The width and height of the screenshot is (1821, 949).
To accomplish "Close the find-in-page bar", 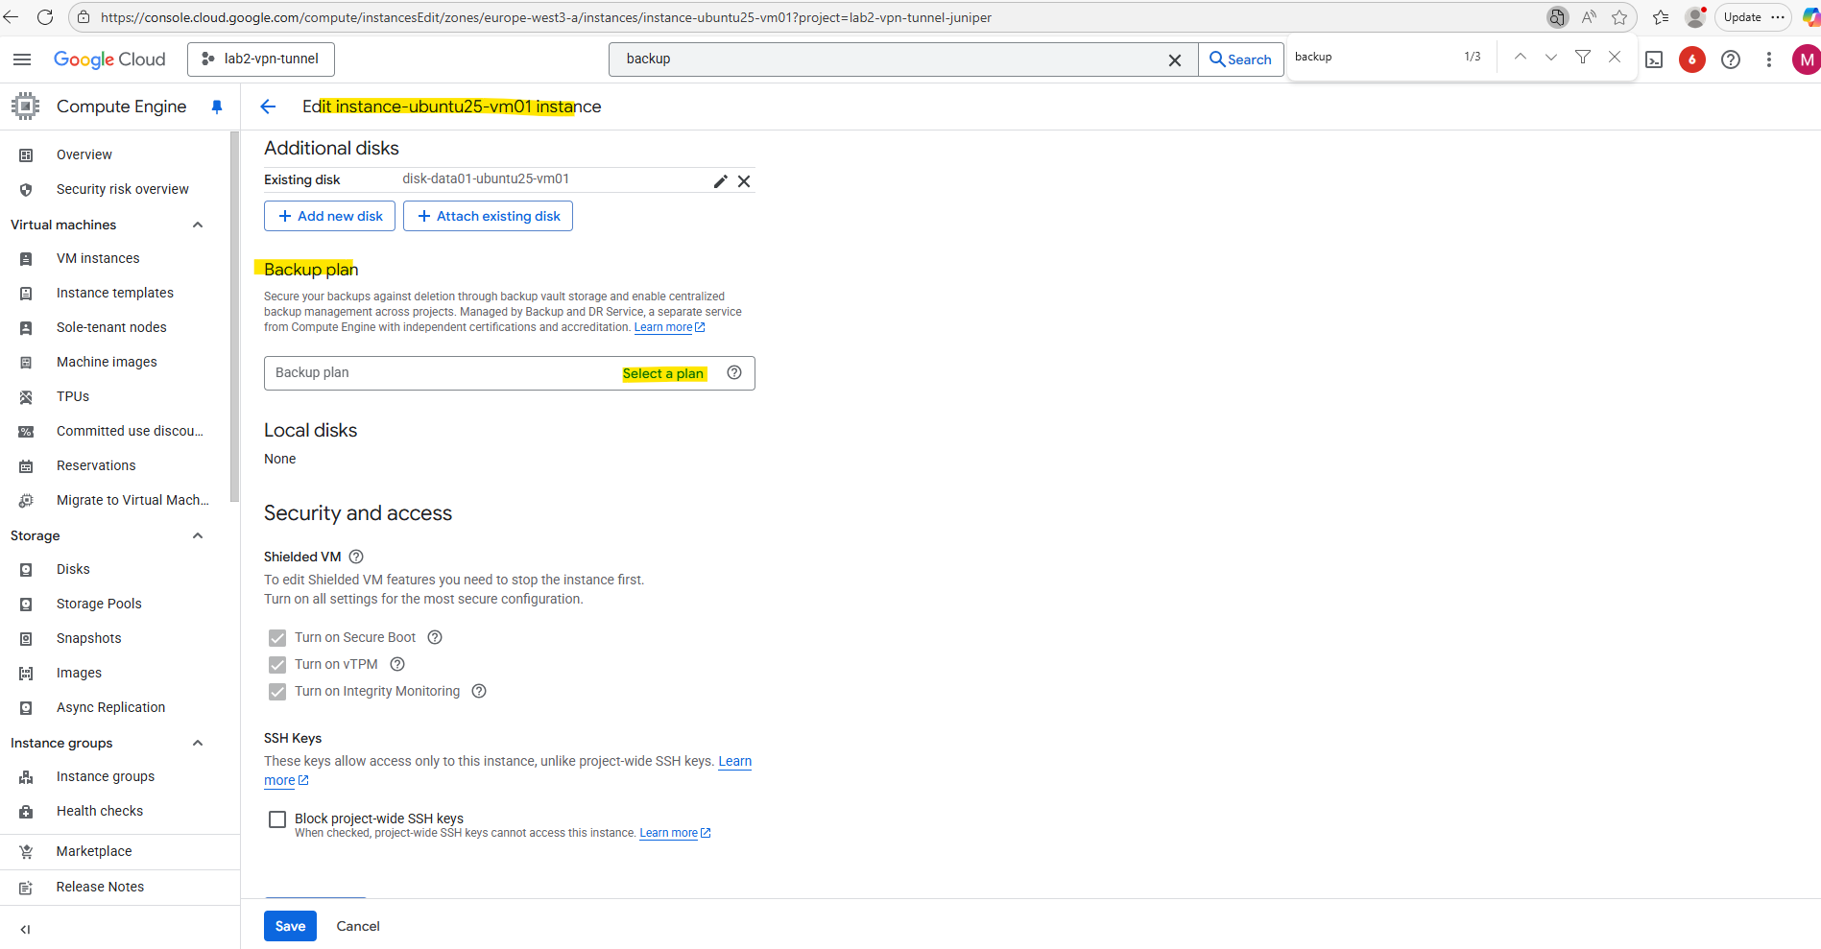I will pyautogui.click(x=1615, y=57).
